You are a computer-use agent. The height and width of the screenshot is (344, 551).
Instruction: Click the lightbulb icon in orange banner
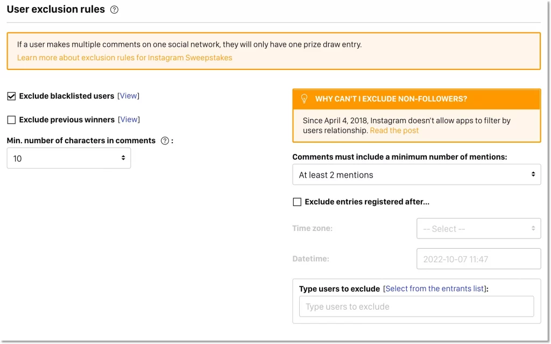coord(305,99)
